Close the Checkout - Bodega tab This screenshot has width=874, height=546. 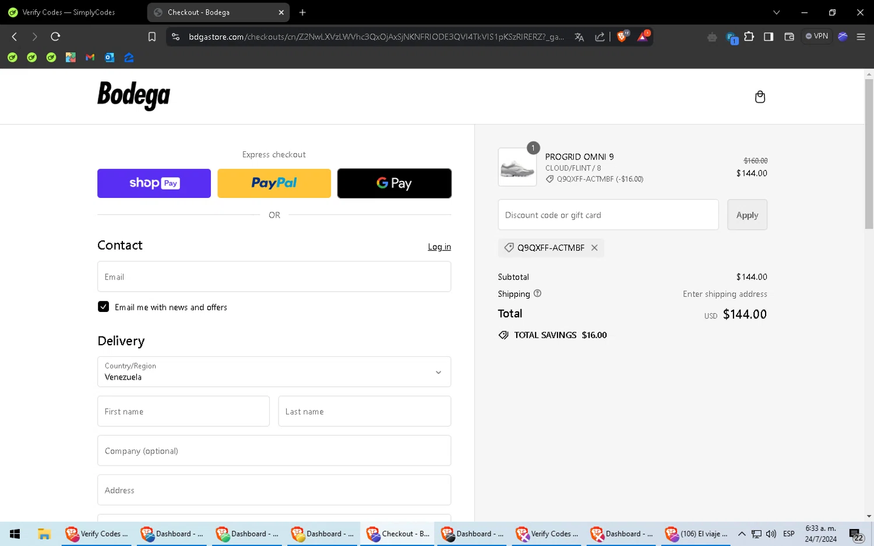[281, 12]
